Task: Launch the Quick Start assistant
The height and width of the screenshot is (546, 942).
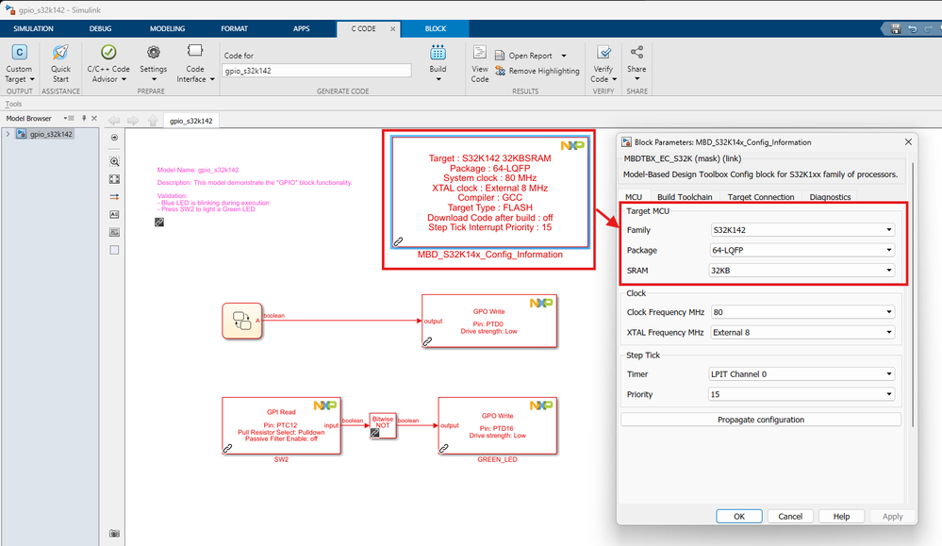Action: coord(60,64)
